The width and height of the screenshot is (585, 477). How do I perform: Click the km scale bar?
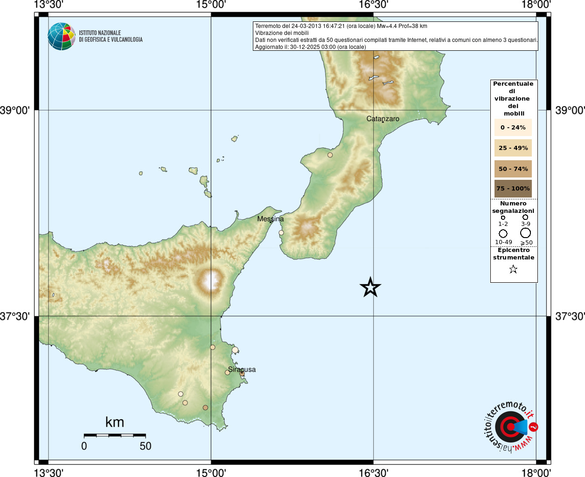(115, 435)
